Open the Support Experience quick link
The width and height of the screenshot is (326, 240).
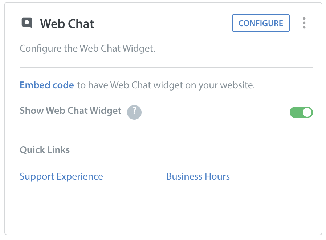[61, 177]
